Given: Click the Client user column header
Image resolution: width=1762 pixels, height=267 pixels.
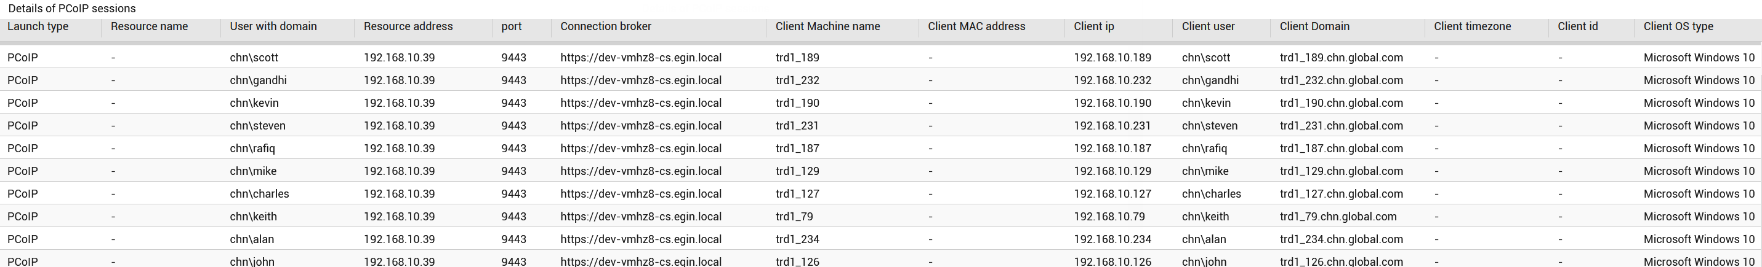Looking at the screenshot, I should pyautogui.click(x=1208, y=26).
